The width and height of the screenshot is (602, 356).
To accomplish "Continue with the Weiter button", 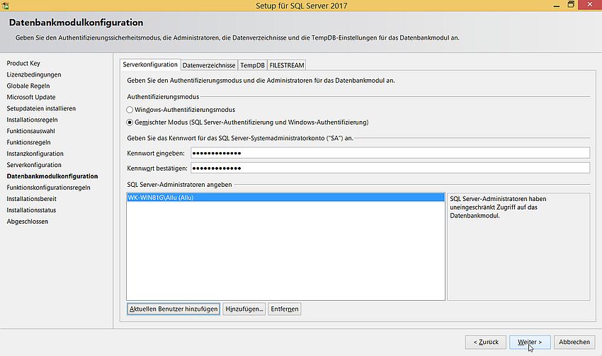I will 530,342.
